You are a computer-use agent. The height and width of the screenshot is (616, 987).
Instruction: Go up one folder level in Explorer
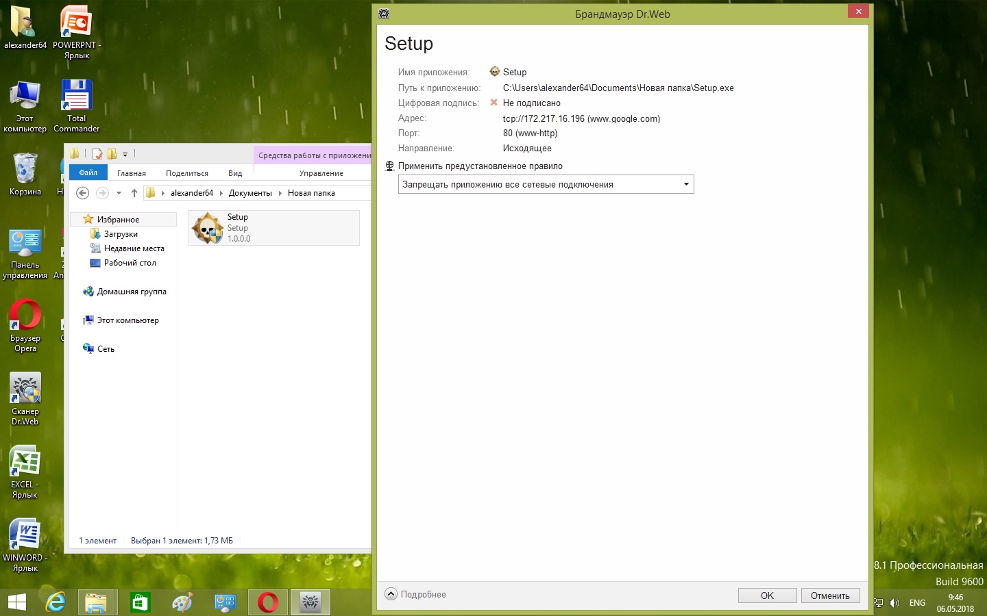tap(134, 193)
